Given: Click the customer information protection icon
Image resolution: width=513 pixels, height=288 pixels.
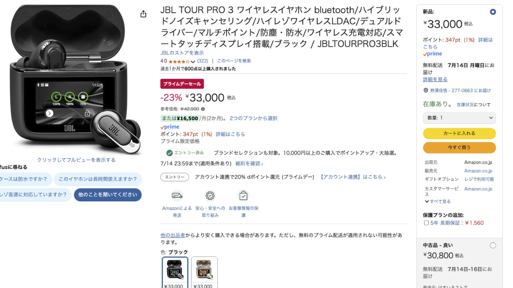Looking at the screenshot, I should [243, 195].
